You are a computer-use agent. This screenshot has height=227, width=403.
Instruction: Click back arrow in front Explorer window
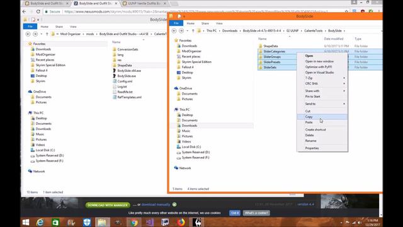[x=174, y=31]
